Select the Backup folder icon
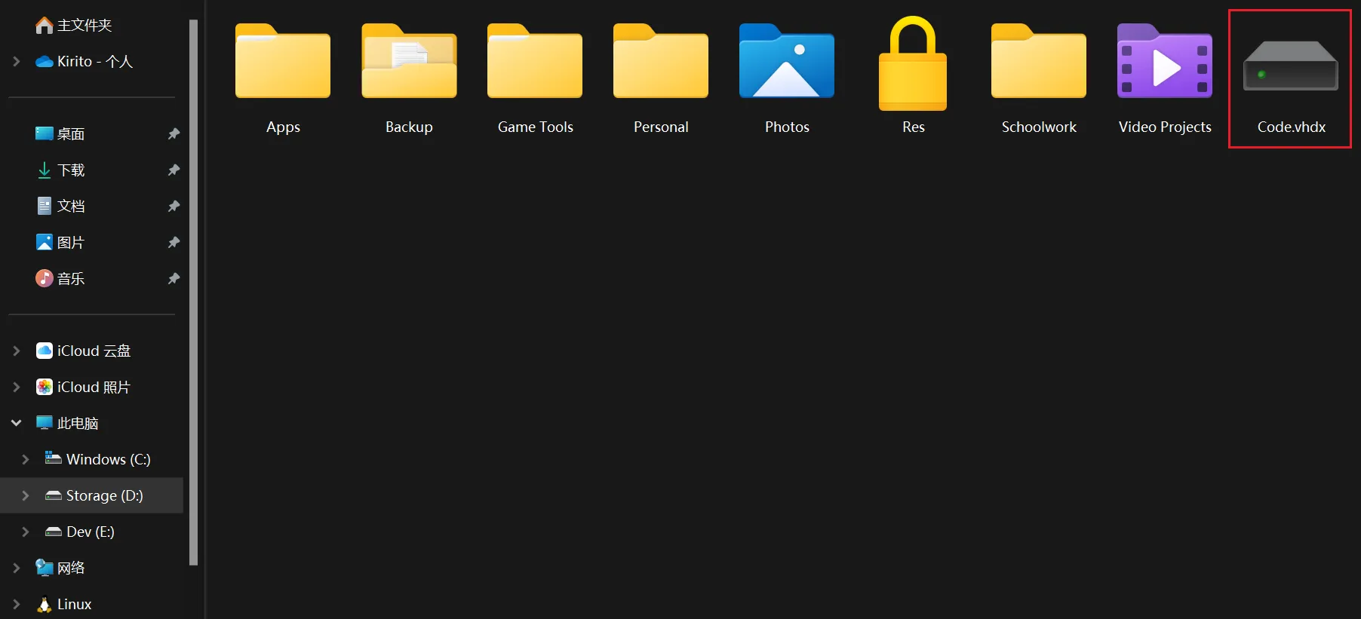The image size is (1361, 619). point(409,63)
